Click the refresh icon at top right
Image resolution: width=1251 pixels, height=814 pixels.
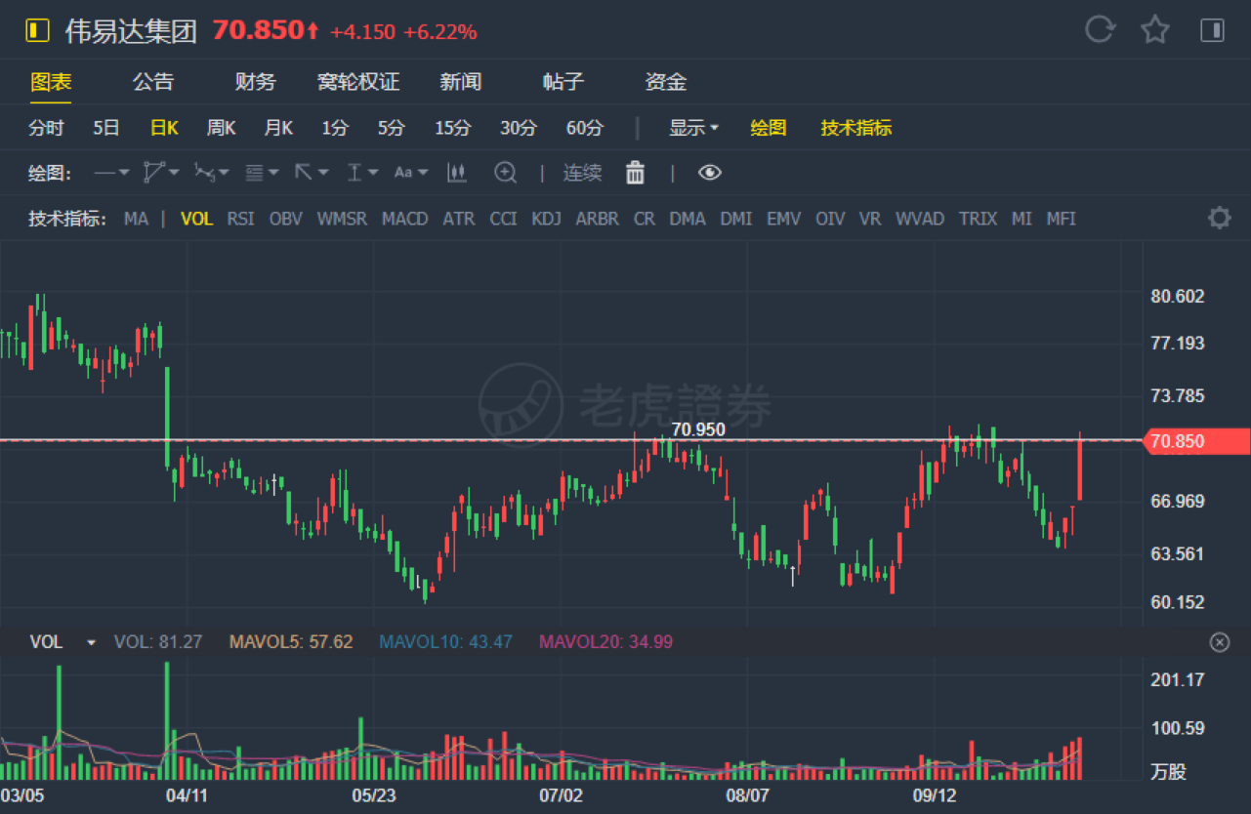pyautogui.click(x=1100, y=29)
